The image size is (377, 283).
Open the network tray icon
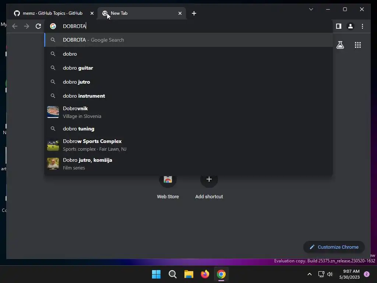(x=321, y=274)
